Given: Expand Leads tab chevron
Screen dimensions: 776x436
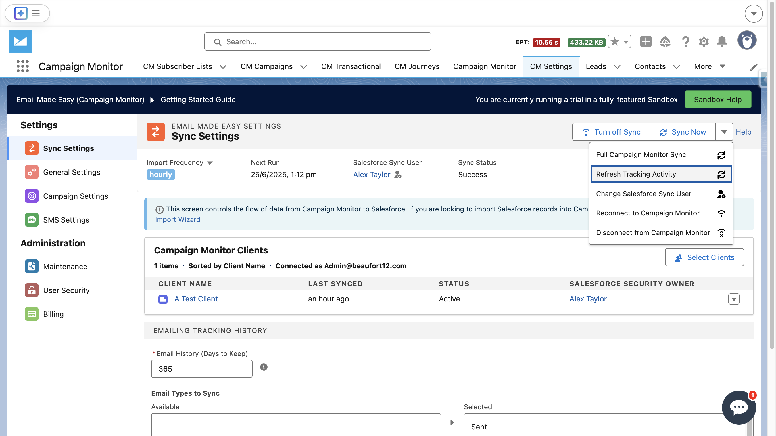Looking at the screenshot, I should [x=617, y=66].
